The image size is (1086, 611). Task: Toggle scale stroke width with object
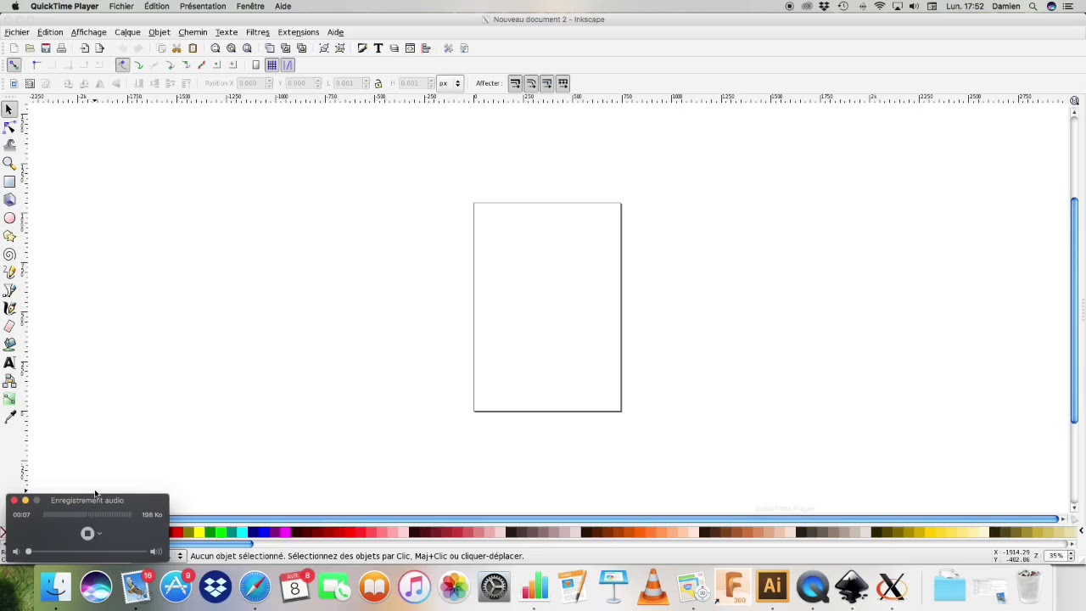[515, 83]
